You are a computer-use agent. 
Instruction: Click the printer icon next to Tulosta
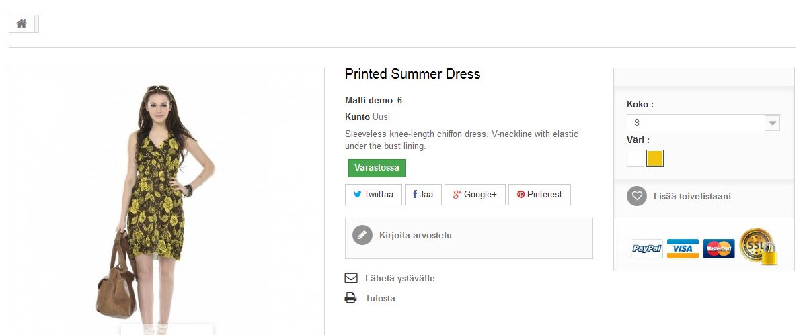click(350, 298)
